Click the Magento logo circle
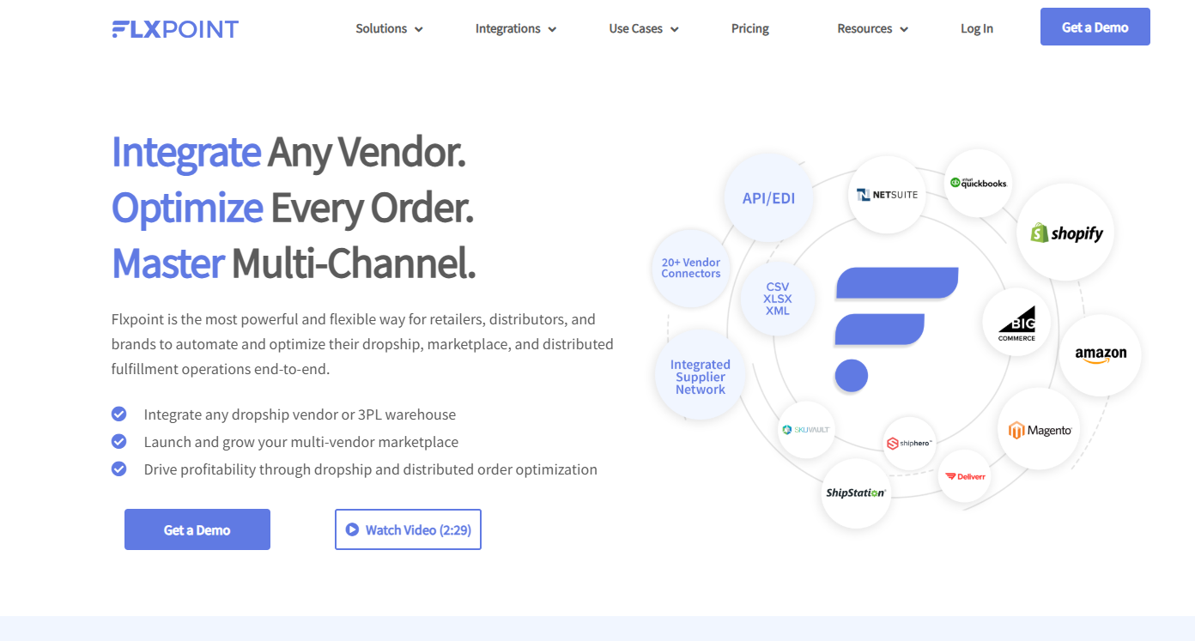 1040,430
